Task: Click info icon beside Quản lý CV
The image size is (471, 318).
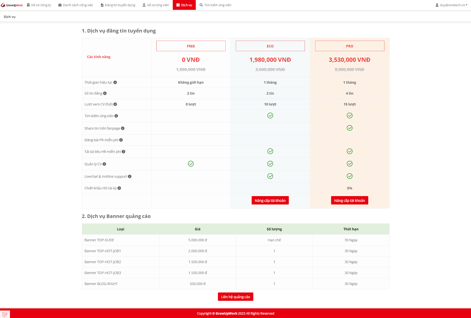Action: [104, 164]
